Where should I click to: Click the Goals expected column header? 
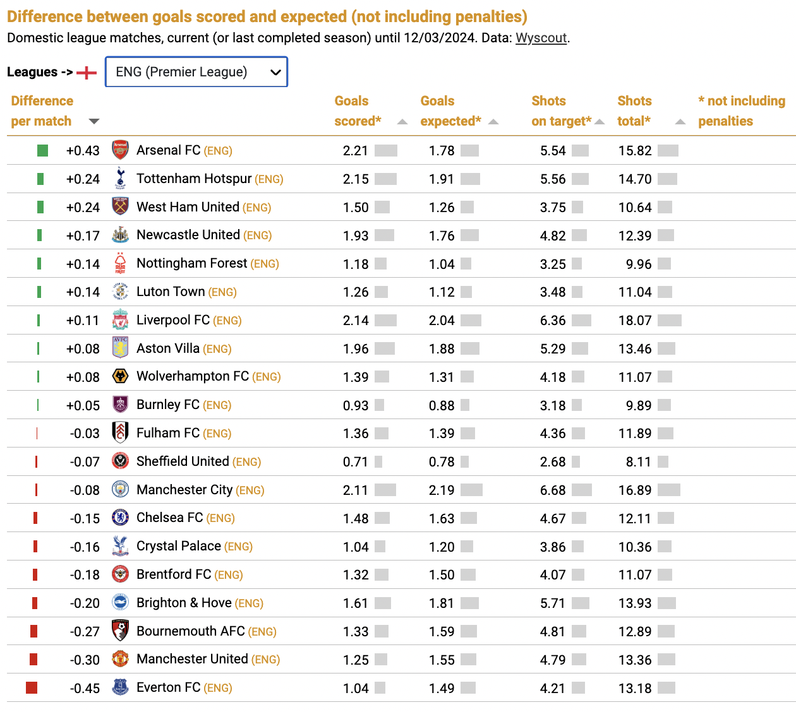(451, 111)
